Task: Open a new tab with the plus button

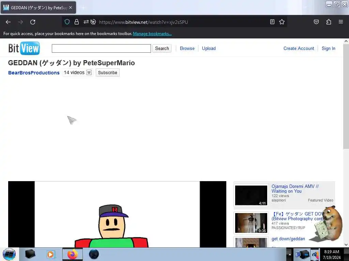Action: coord(83,8)
